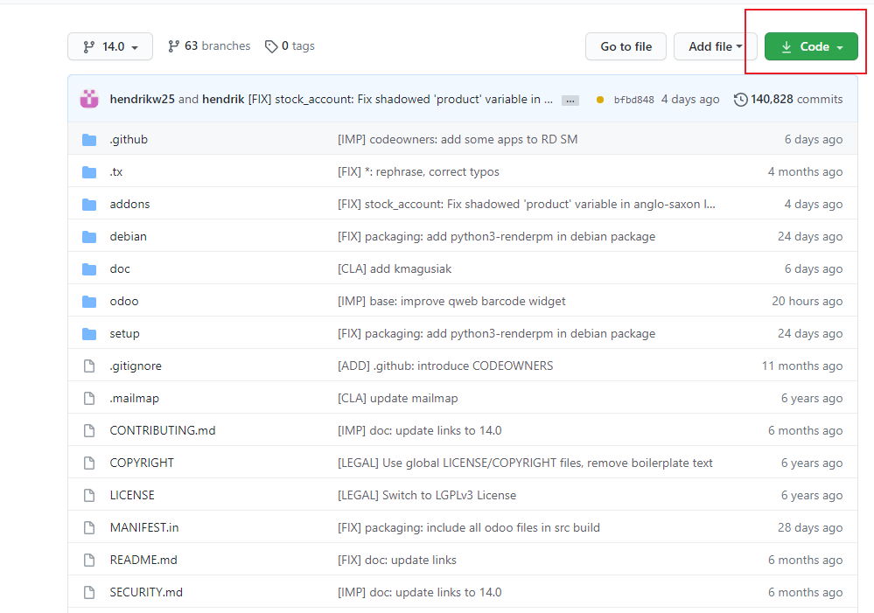Click the file icon next to README.md

[x=88, y=560]
